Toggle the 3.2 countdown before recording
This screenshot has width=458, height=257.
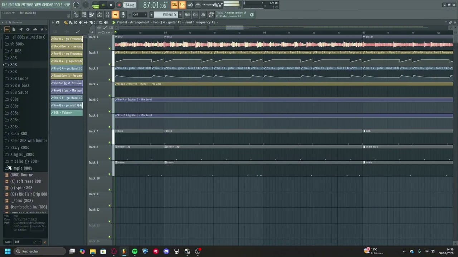pos(182,5)
